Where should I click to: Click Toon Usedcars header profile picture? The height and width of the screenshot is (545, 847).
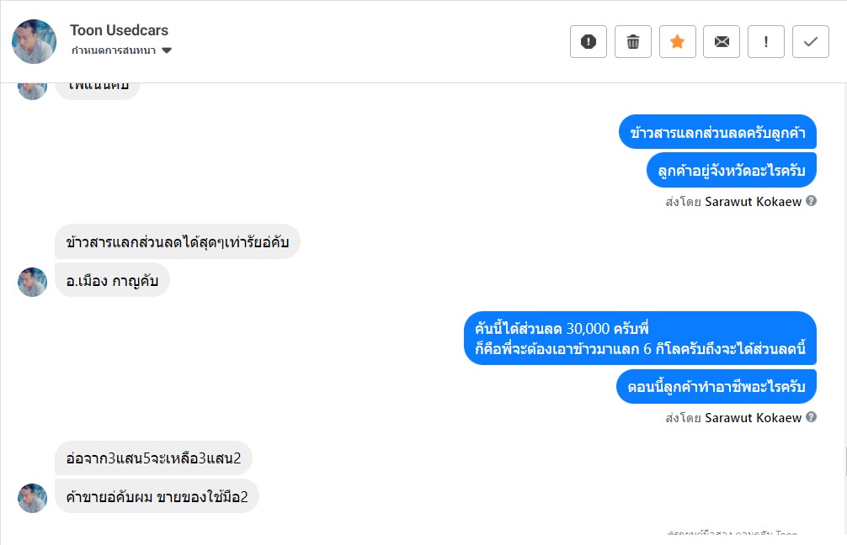(35, 41)
